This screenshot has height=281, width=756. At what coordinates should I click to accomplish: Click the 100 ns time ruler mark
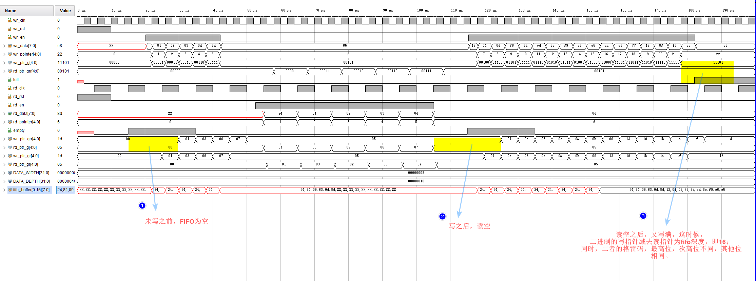423,11
